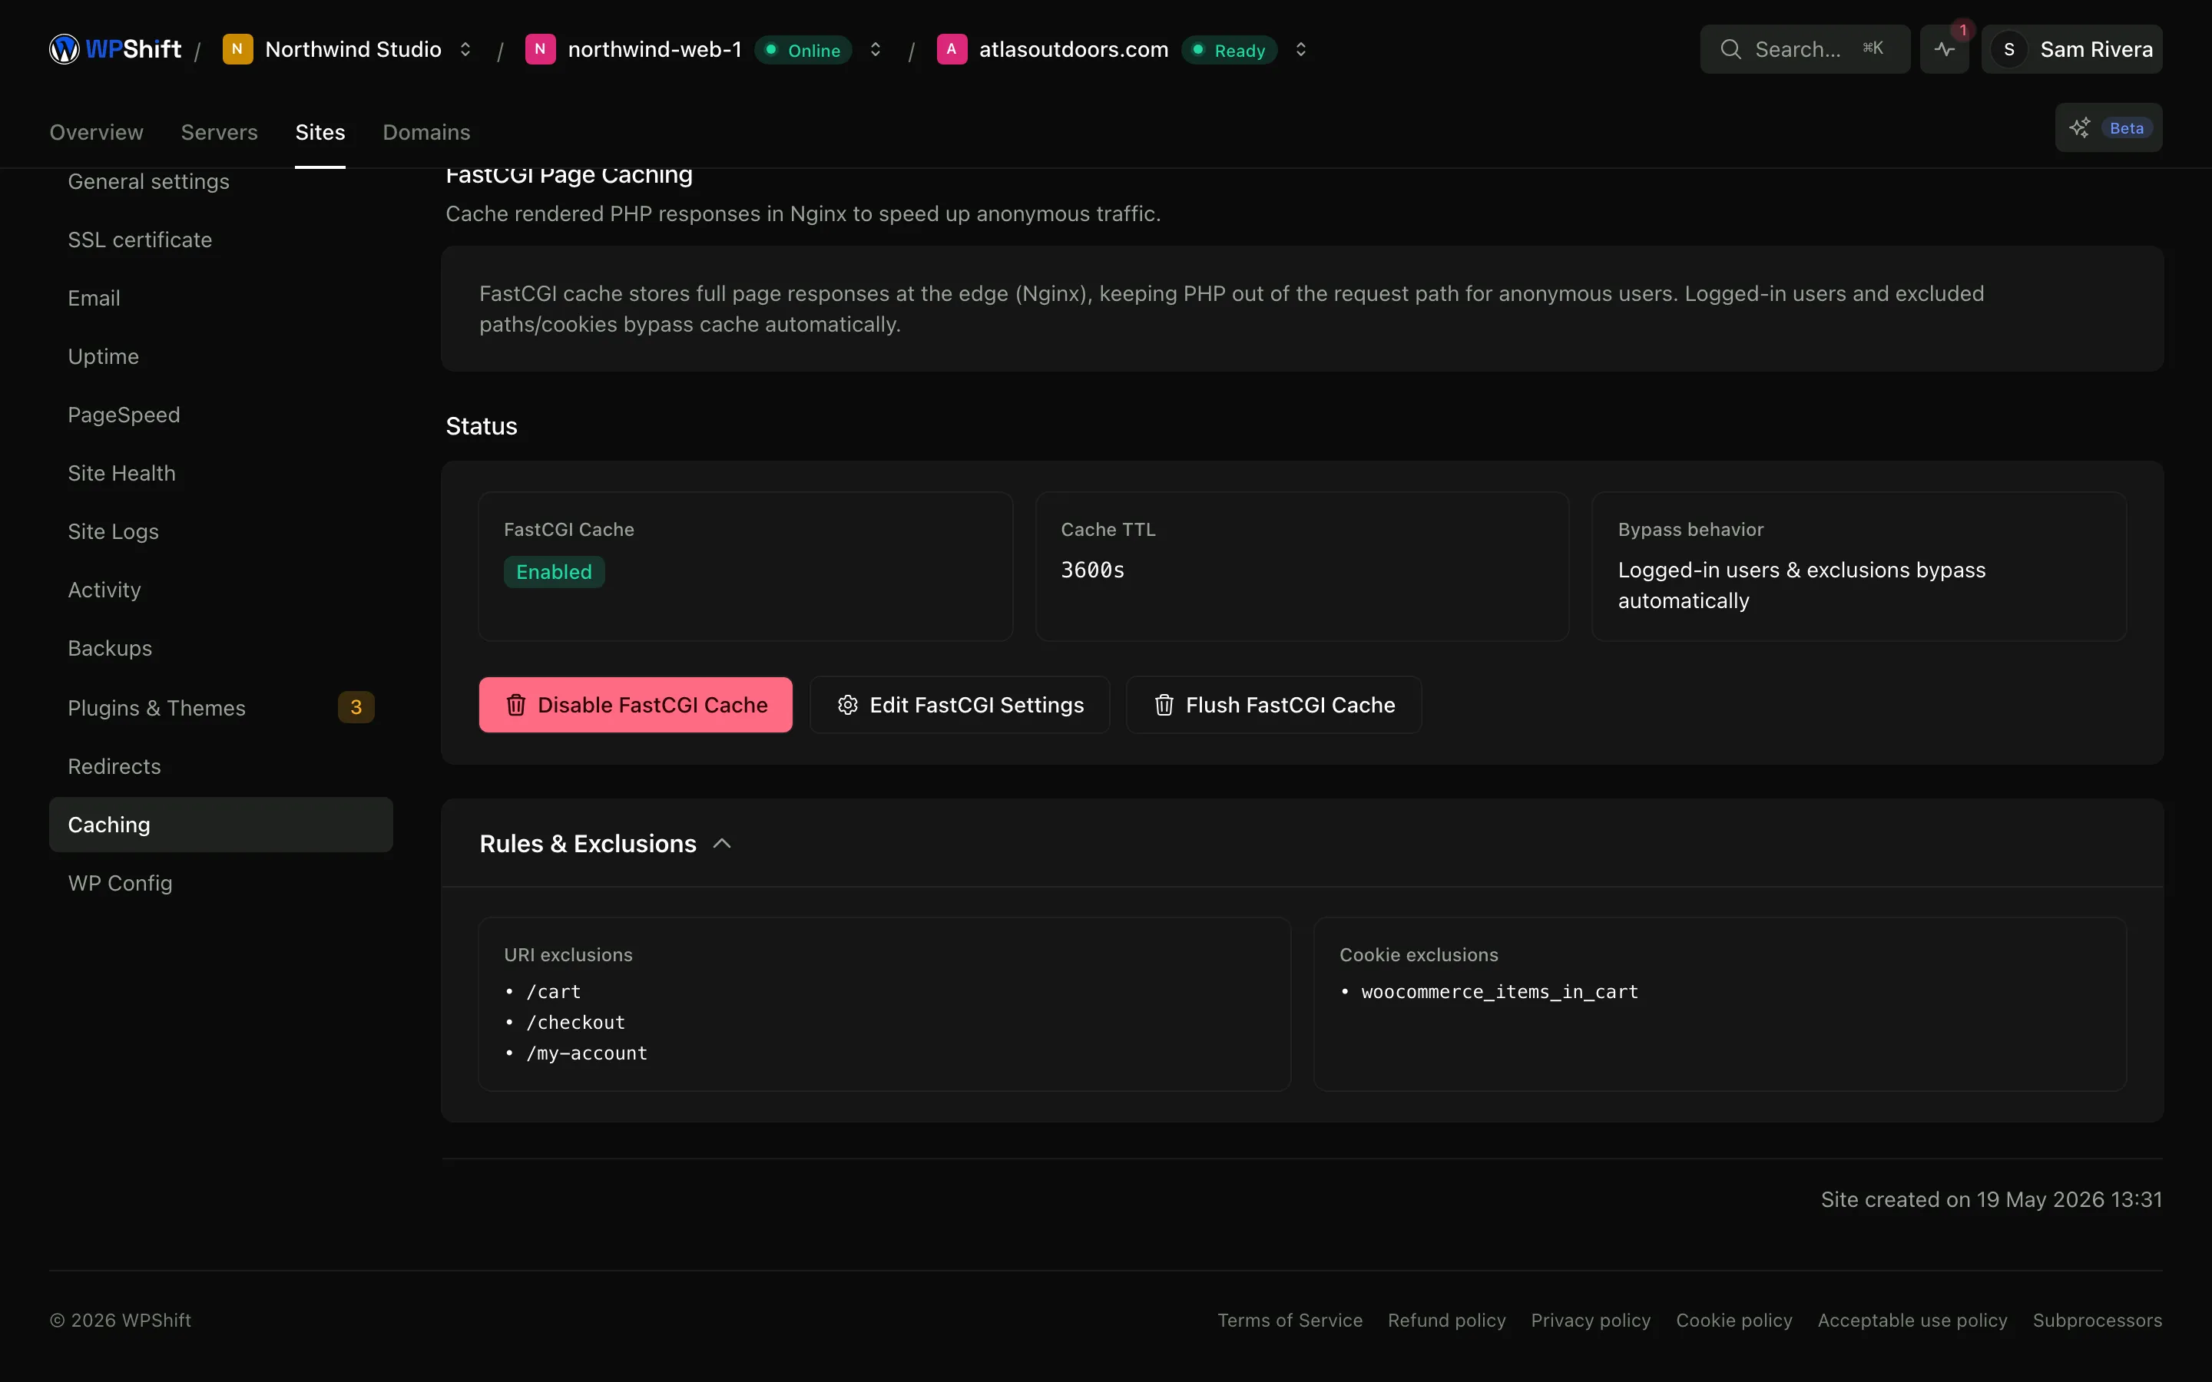Open the Terms of Service link
This screenshot has height=1382, width=2212.
pos(1290,1321)
